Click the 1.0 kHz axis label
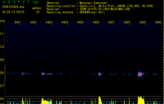 (x=2, y=47)
